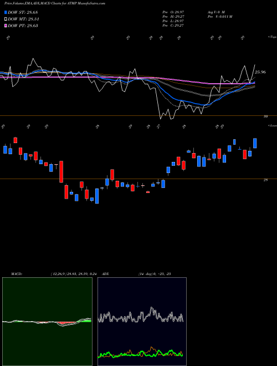Click the 'Avg V: 0 M' value
The image size is (277, 366).
[x=216, y=12]
